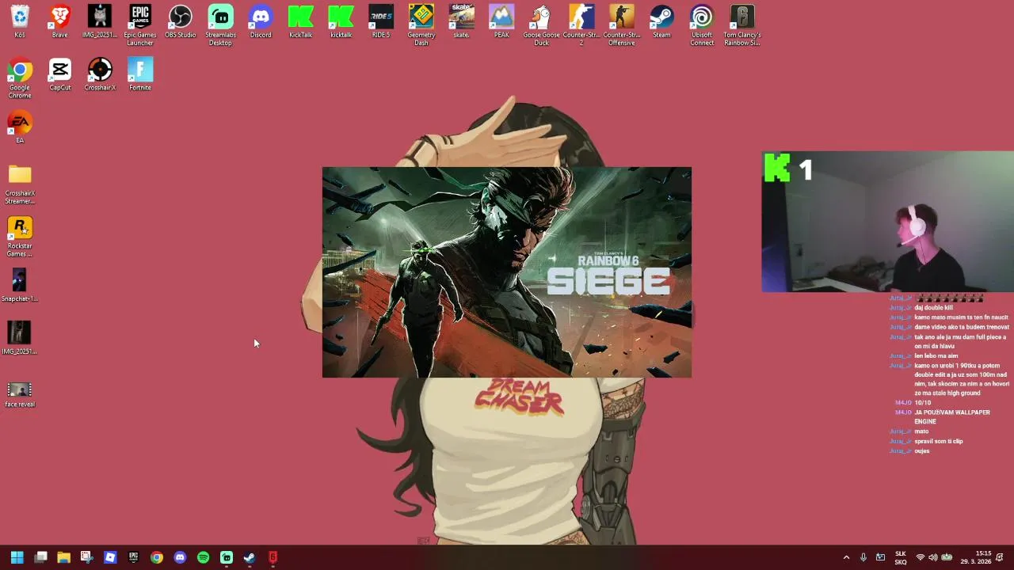Viewport: 1014px width, 570px height.
Task: Click chat message "daj double kill"
Action: coord(933,308)
